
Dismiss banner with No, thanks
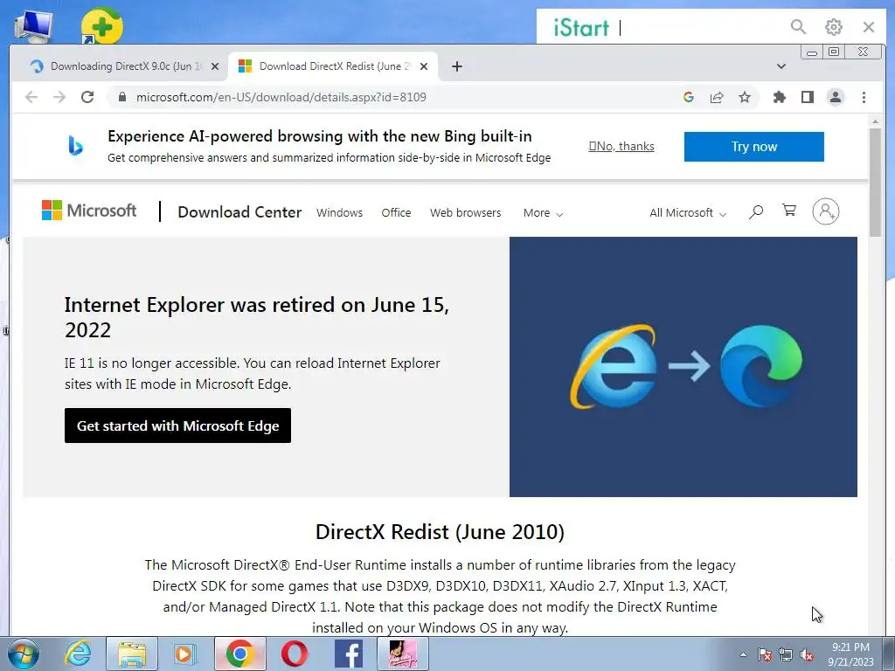point(621,146)
